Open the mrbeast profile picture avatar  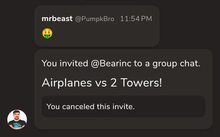pyautogui.click(x=17, y=120)
